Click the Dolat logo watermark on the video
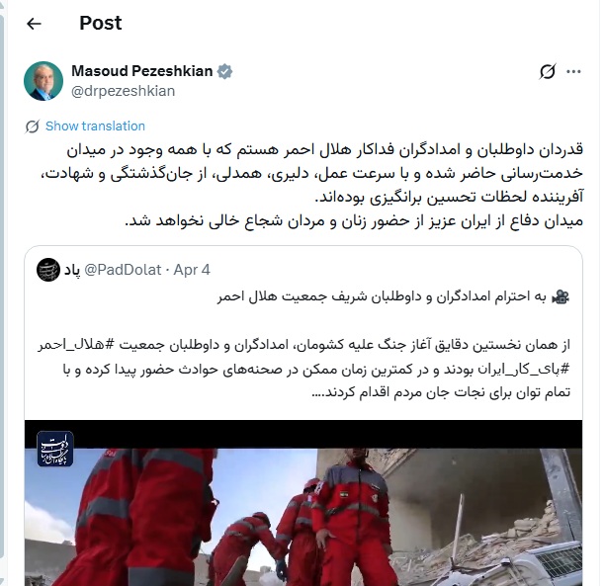This screenshot has width=604, height=586. [55, 449]
